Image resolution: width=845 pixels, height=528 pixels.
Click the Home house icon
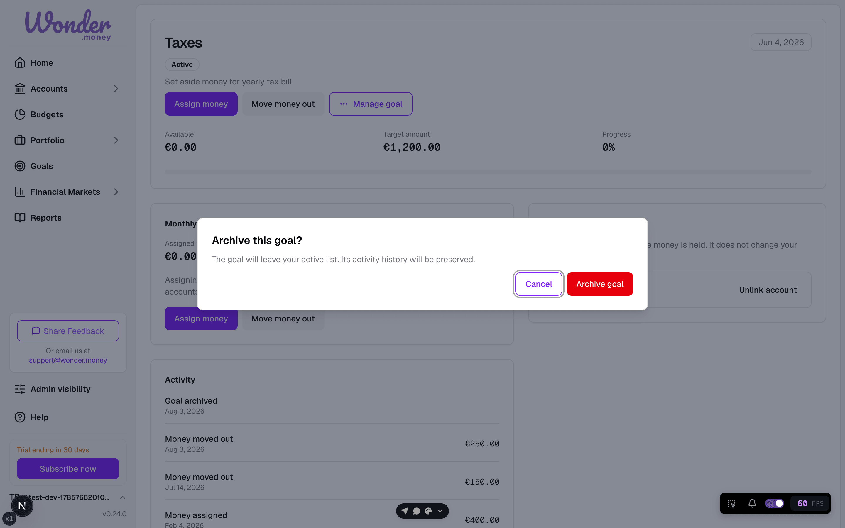[x=20, y=63]
